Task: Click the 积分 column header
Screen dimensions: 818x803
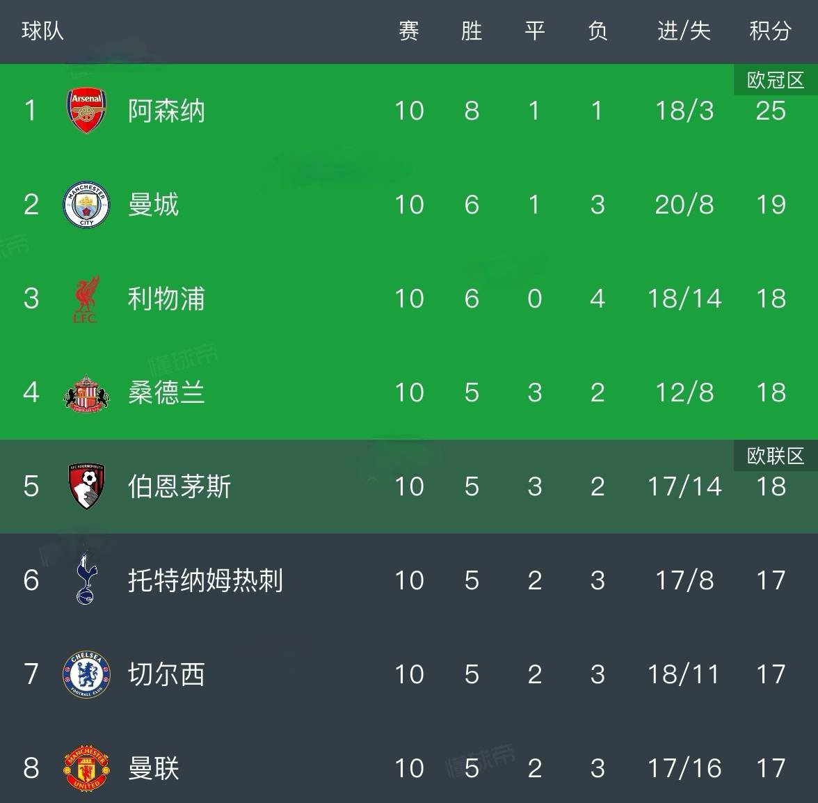Action: (x=770, y=31)
